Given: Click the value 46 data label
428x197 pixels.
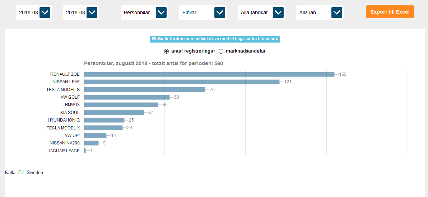Looking at the screenshot, I should pos(165,105).
